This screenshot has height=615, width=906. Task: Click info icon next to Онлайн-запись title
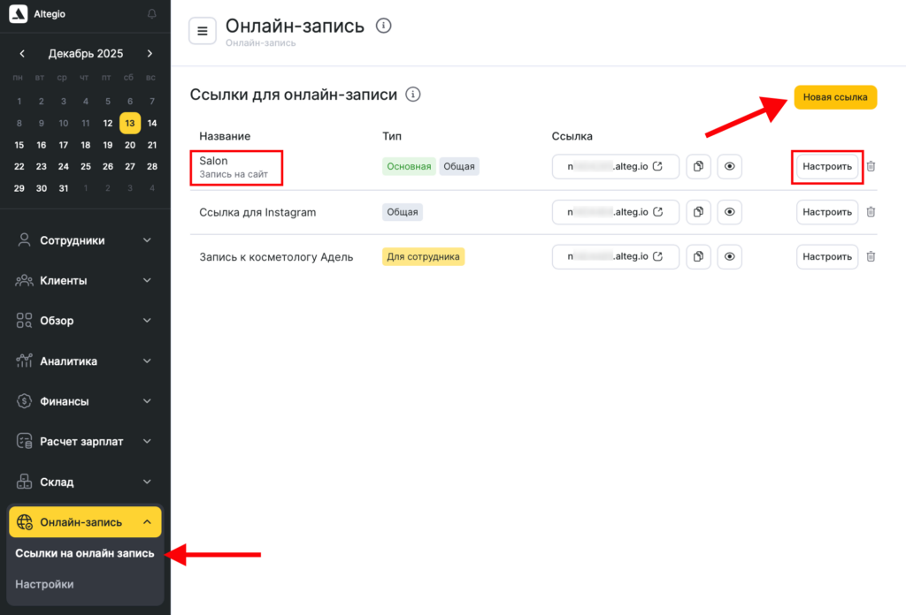coord(383,26)
